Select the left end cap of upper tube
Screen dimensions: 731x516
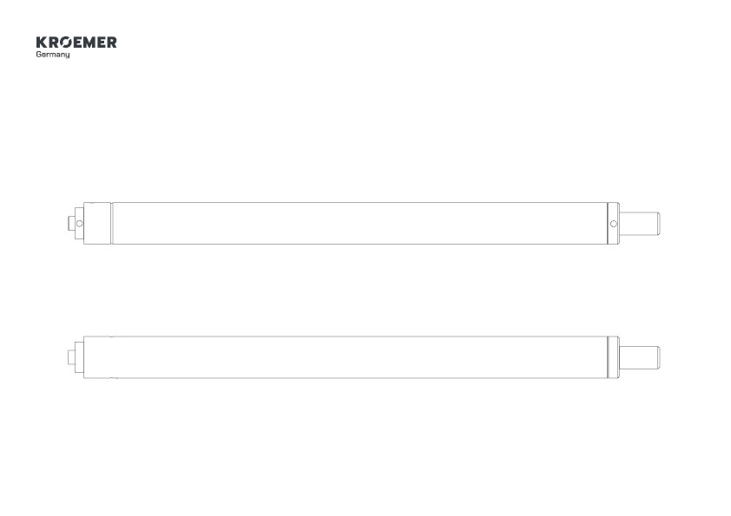coord(97,223)
